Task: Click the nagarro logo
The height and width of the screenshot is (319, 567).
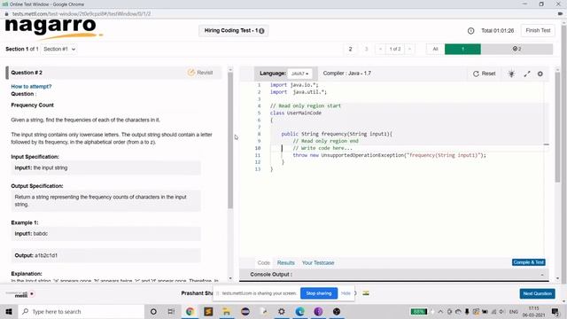Action: click(53, 28)
